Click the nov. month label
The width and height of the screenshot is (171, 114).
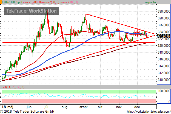(x=119, y=107)
